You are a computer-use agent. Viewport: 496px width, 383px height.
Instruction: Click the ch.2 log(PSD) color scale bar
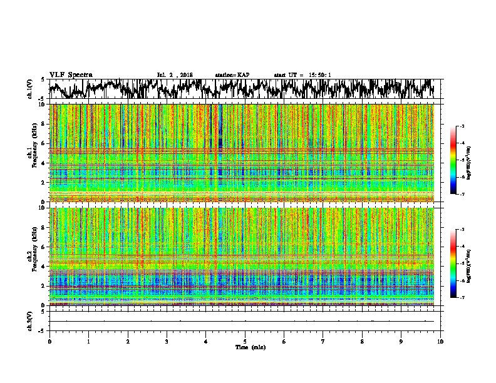click(453, 263)
